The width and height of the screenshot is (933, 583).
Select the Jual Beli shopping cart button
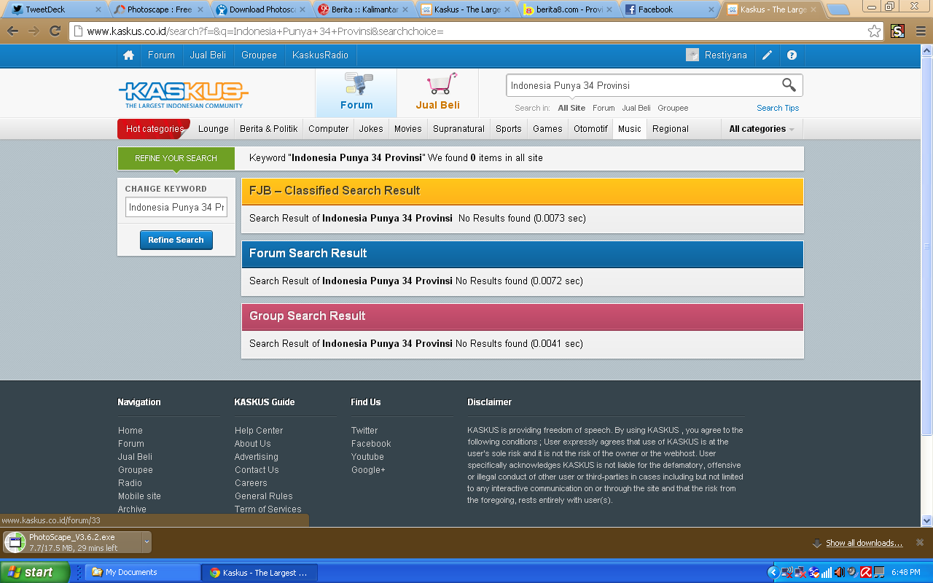(437, 93)
